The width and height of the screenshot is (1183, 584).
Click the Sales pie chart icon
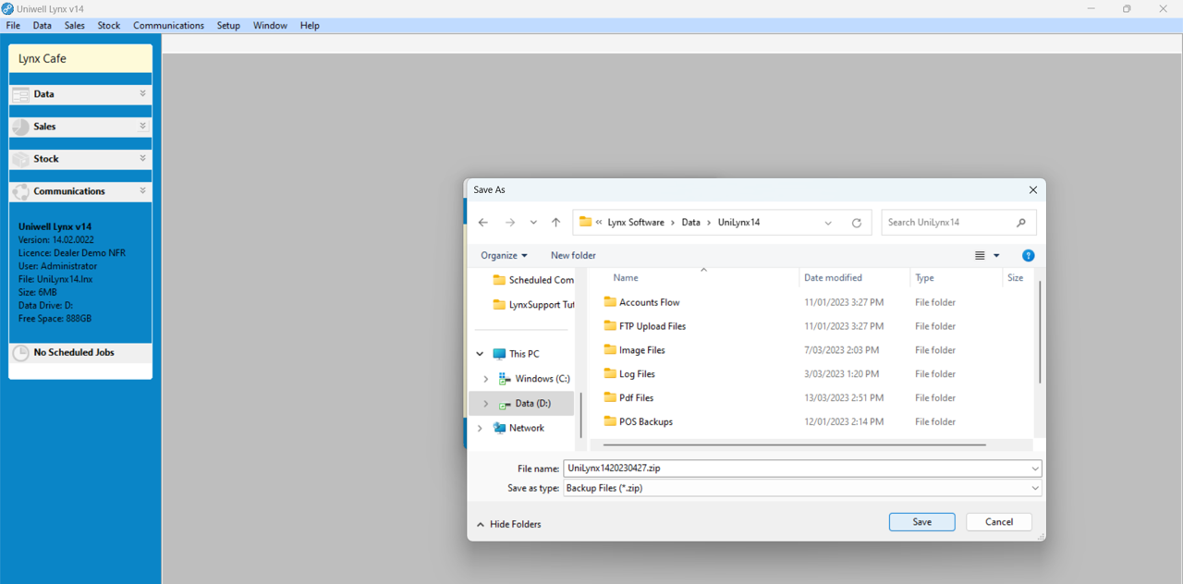coord(20,127)
